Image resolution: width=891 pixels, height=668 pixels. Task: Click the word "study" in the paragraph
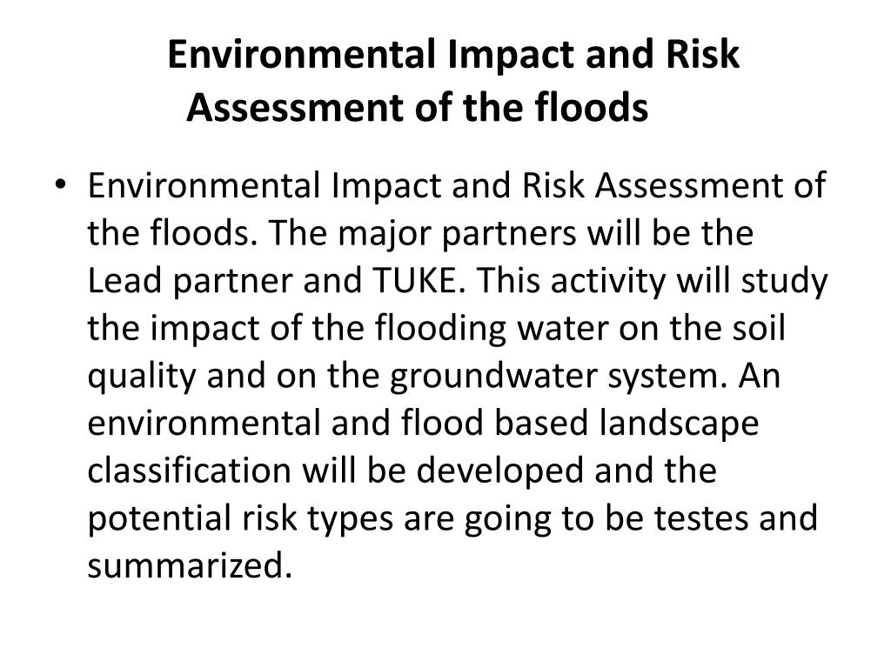coord(784,283)
